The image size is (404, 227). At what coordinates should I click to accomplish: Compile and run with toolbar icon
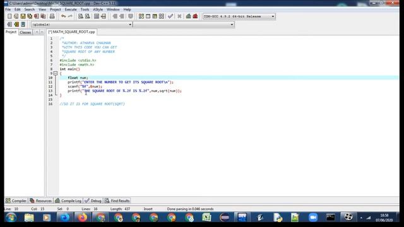click(x=155, y=16)
